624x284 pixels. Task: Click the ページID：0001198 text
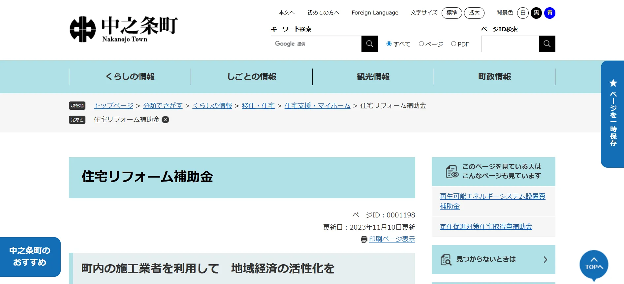point(384,215)
